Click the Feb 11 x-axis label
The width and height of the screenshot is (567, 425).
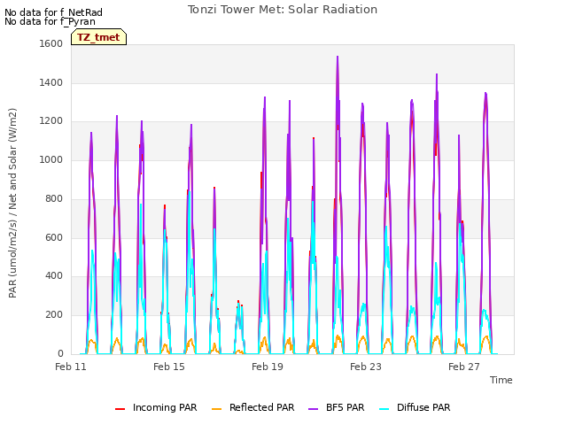point(71,367)
